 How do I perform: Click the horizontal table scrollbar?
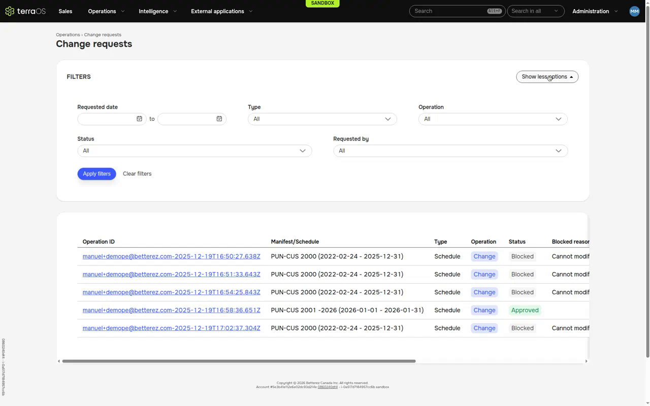(x=239, y=361)
